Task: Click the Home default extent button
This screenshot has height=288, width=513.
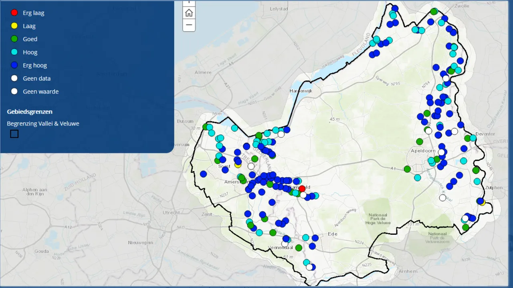Action: pyautogui.click(x=189, y=13)
